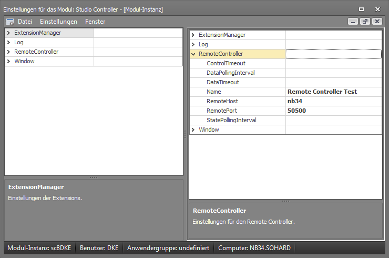
Task: Expand ExtensionManager in the right panel
Action: tap(193, 35)
